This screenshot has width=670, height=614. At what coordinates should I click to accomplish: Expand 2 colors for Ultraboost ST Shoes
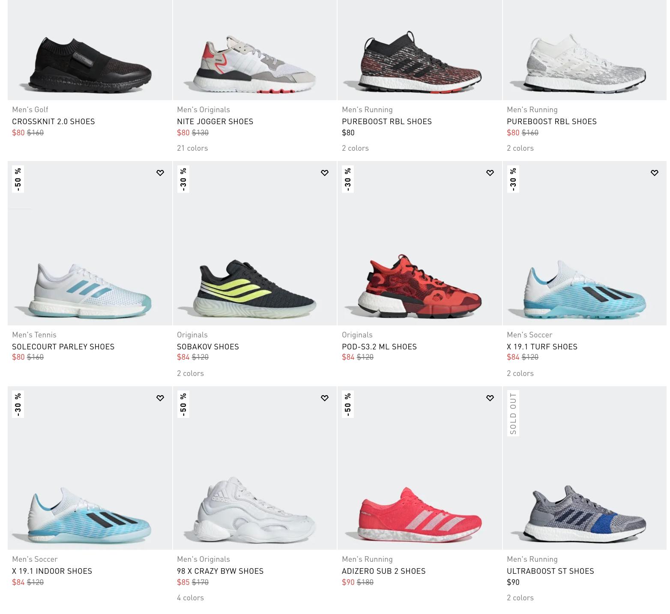click(x=520, y=598)
